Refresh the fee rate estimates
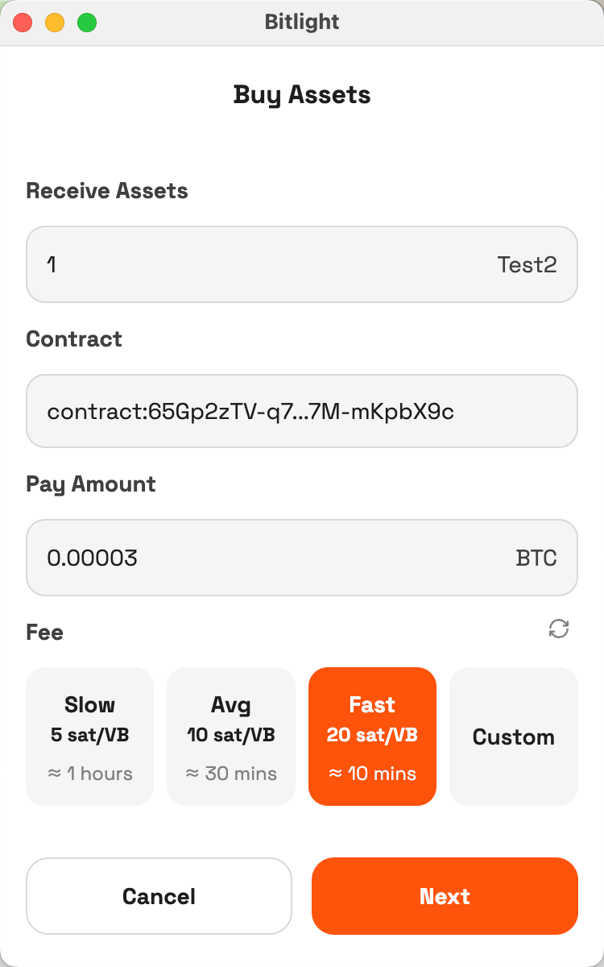This screenshot has width=604, height=967. [x=559, y=629]
